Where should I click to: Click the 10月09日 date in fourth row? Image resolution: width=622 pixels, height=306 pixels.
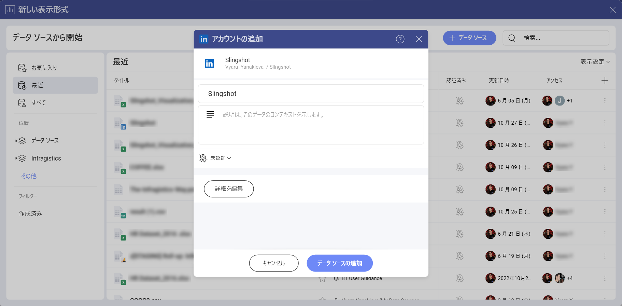tap(514, 167)
